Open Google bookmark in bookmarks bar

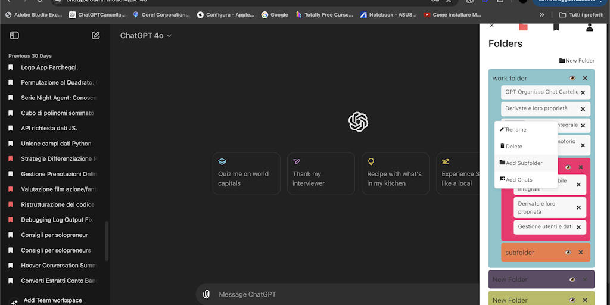275,15
